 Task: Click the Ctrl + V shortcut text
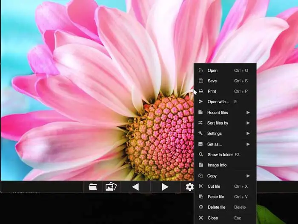[x=241, y=197]
